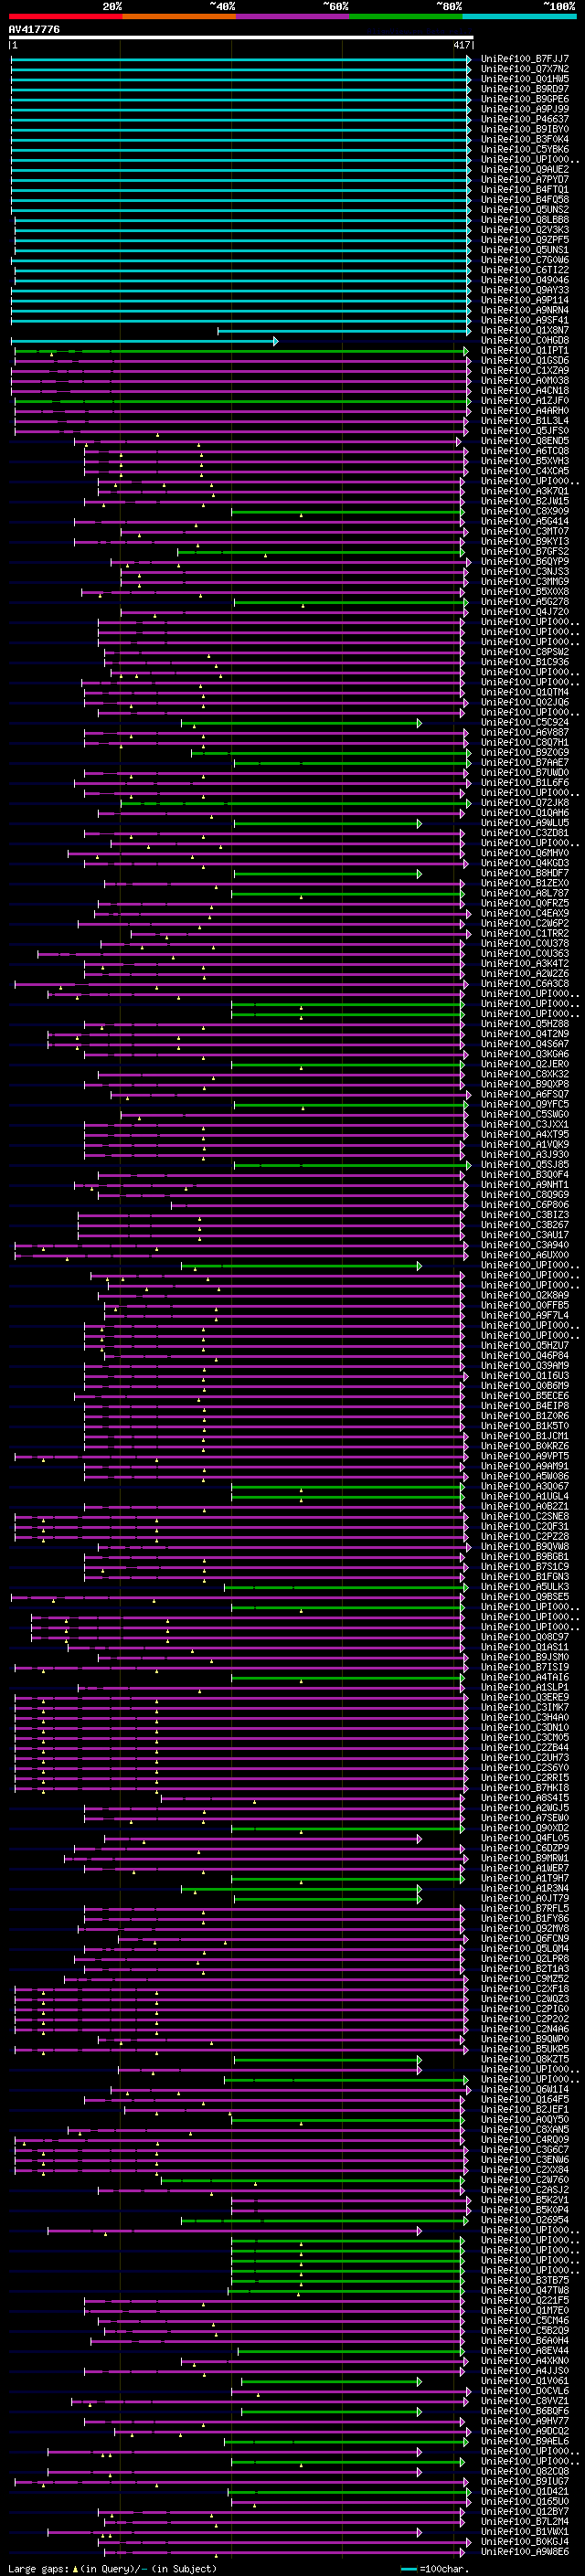
Task: Click the green alignment bar for UniRef100_A9WLU5
Action: pyautogui.click(x=328, y=823)
